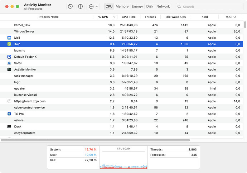Image resolution: width=247 pixels, height=173 pixels.
Task: Click the Activity Monitor process icon
Action: 9,69
